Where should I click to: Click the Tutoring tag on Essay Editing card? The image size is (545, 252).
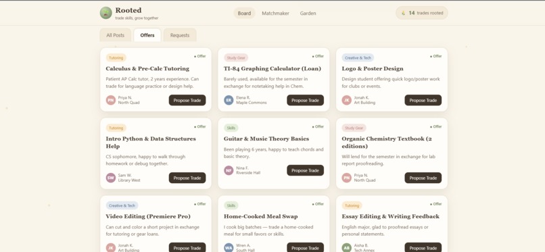point(352,205)
